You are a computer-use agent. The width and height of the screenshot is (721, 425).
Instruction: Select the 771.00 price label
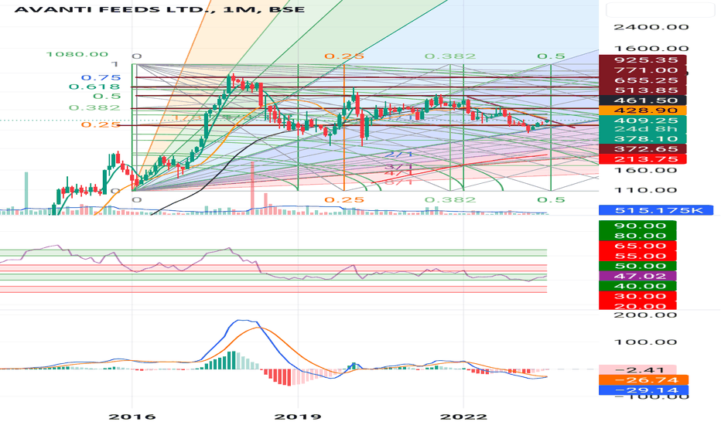click(x=643, y=70)
